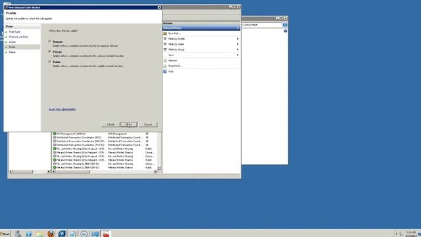
Task: Go to Protocol and Ports wizard step
Action: coord(18,37)
